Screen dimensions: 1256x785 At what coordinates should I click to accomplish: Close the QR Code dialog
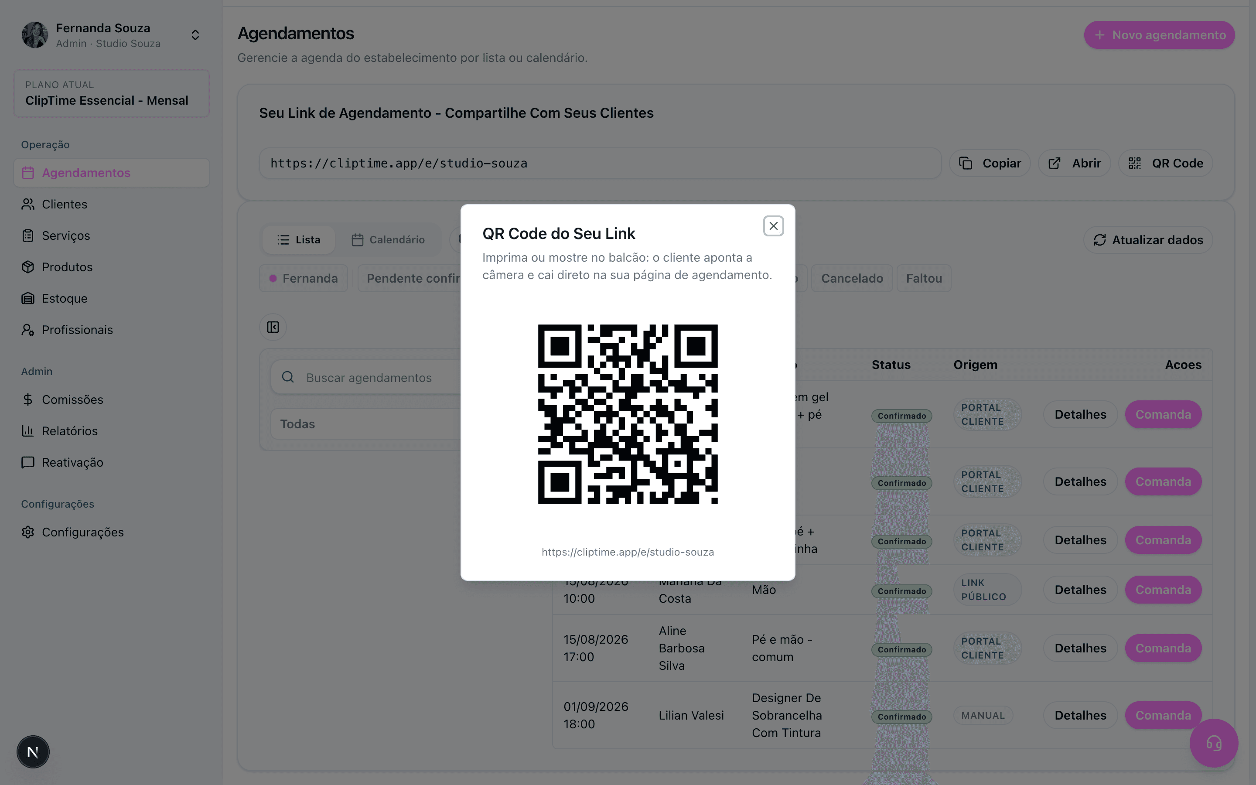coord(773,226)
